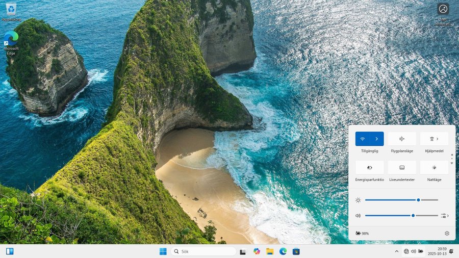
Task: Mute sound via the volume speaker icon
Action: [x=359, y=216]
